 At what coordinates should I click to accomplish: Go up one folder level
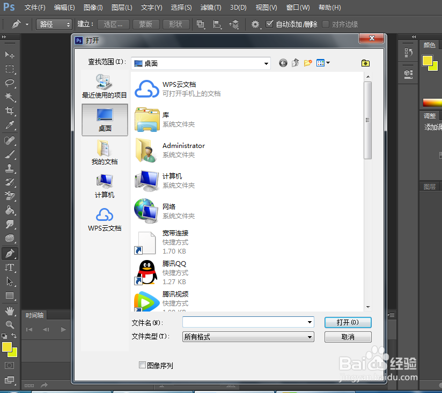(x=296, y=63)
